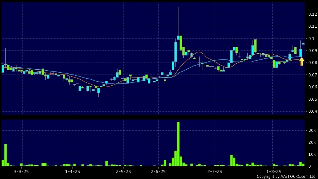Click the 0.1 price axis label
Viewport: 318px width, 179px height.
pos(311,39)
